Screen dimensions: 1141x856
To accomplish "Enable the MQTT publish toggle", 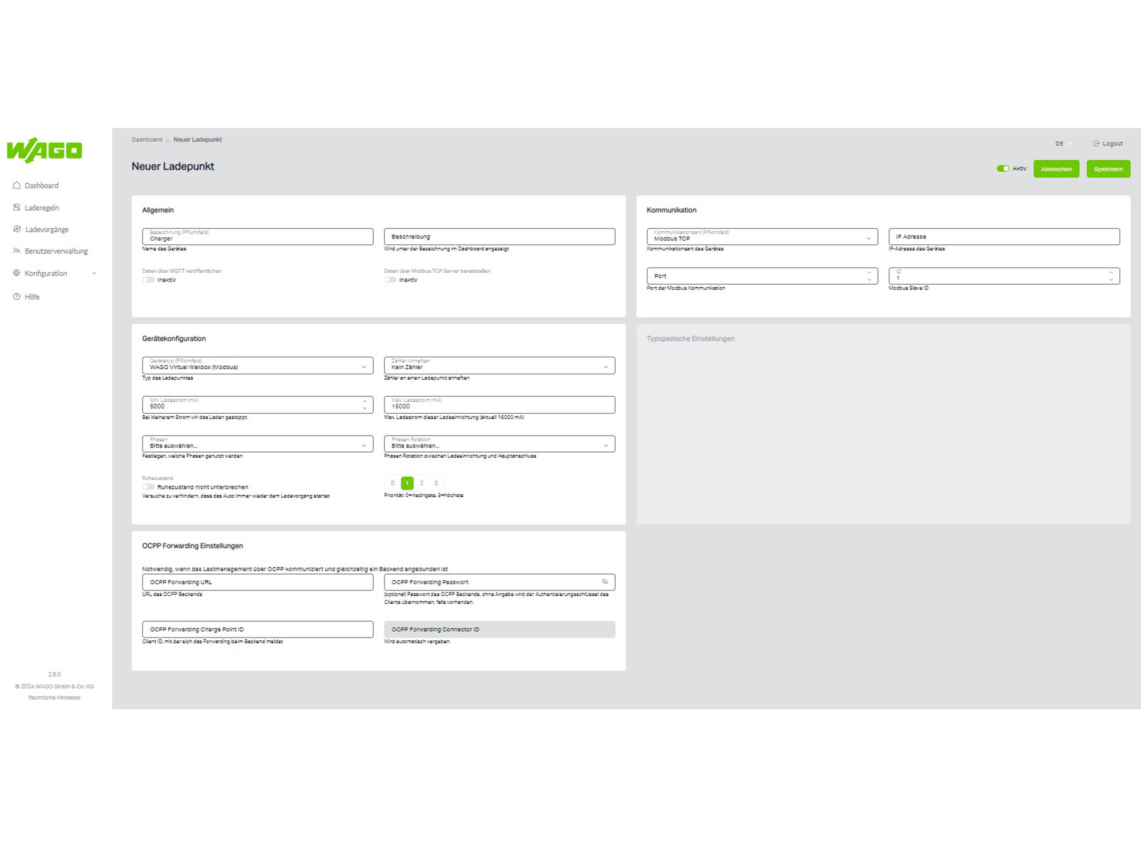I will pos(148,280).
